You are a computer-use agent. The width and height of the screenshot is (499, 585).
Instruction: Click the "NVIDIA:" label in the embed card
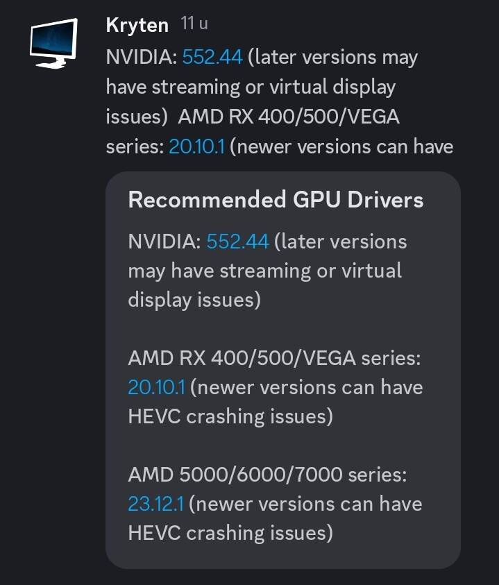(x=164, y=241)
